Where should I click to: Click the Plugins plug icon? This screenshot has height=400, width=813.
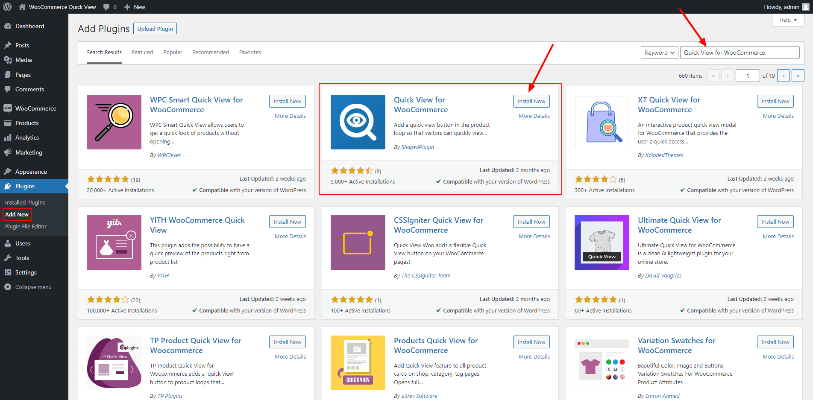pyautogui.click(x=8, y=186)
